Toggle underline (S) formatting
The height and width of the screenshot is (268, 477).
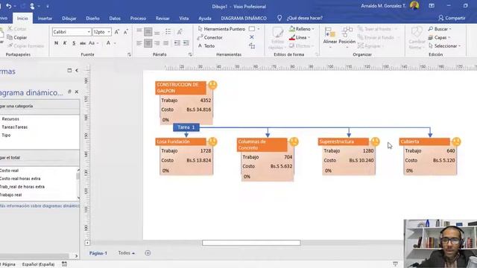[74, 43]
